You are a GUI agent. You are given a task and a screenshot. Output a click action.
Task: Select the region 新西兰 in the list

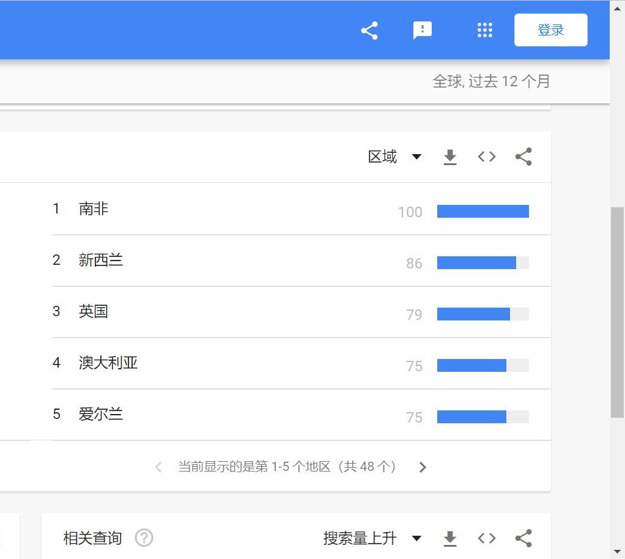pyautogui.click(x=101, y=260)
